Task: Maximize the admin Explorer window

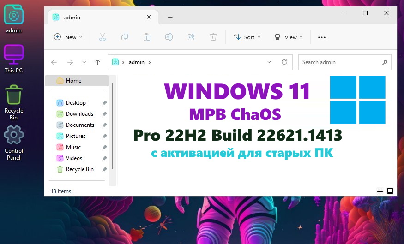Action: tap(365, 13)
